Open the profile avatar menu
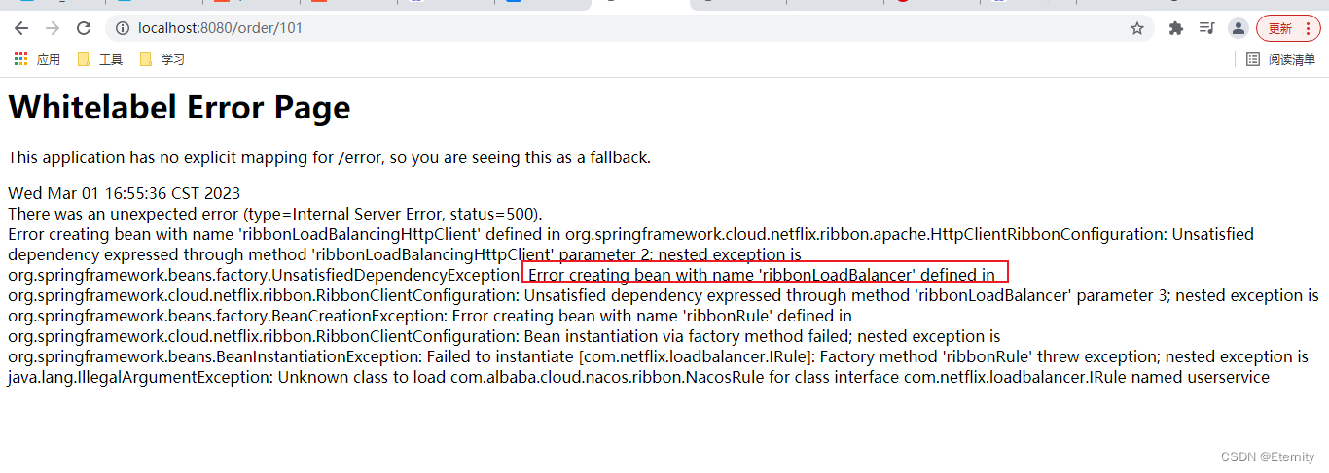This screenshot has width=1329, height=473. (x=1238, y=28)
